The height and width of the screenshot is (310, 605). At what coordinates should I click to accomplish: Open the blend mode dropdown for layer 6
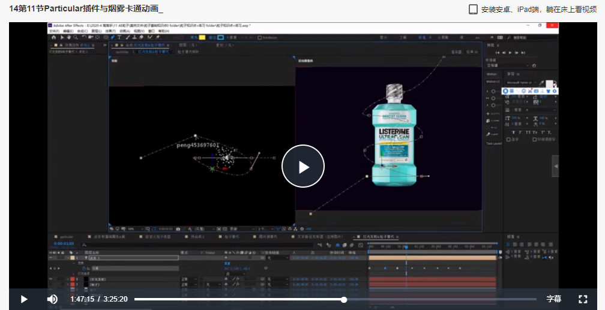(188, 279)
